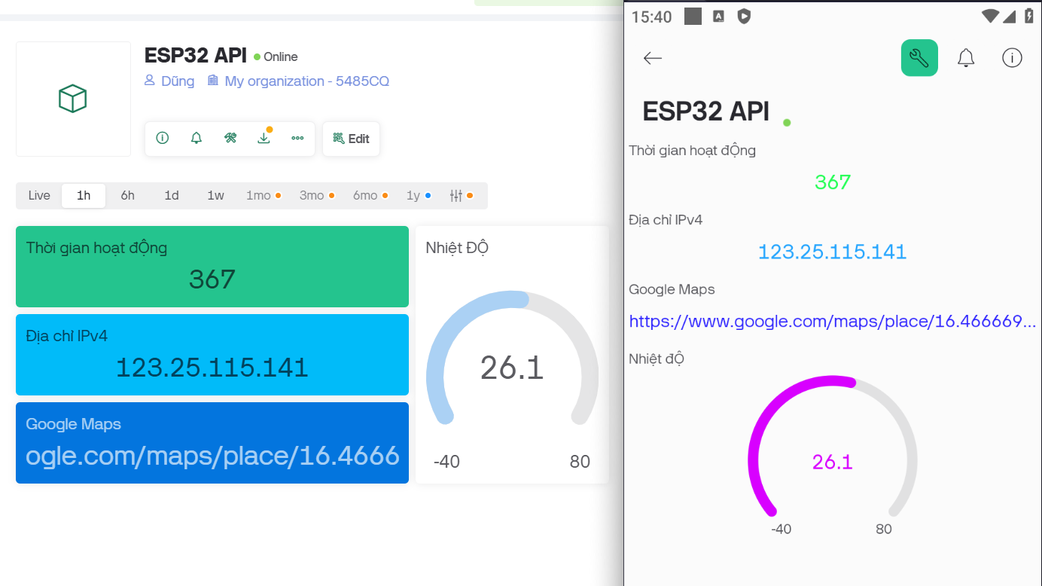Click the device cube image placeholder

[73, 99]
